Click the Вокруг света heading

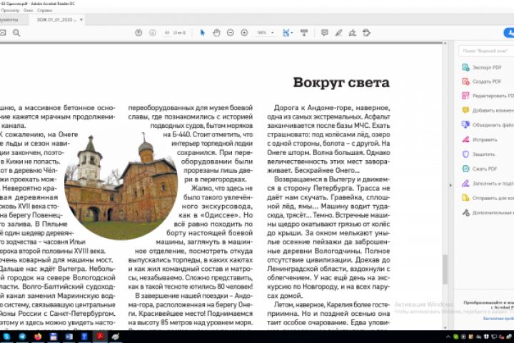pos(341,82)
